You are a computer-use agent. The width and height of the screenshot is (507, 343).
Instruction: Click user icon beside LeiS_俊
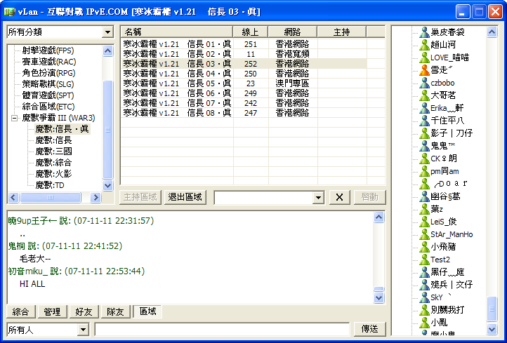click(424, 222)
